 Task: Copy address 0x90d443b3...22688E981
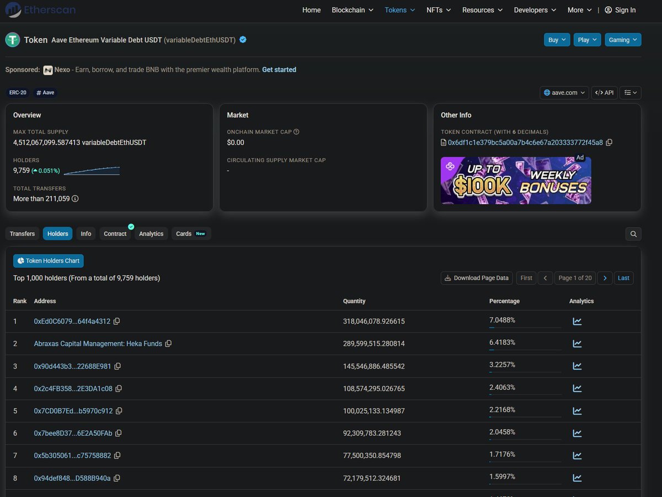(118, 366)
